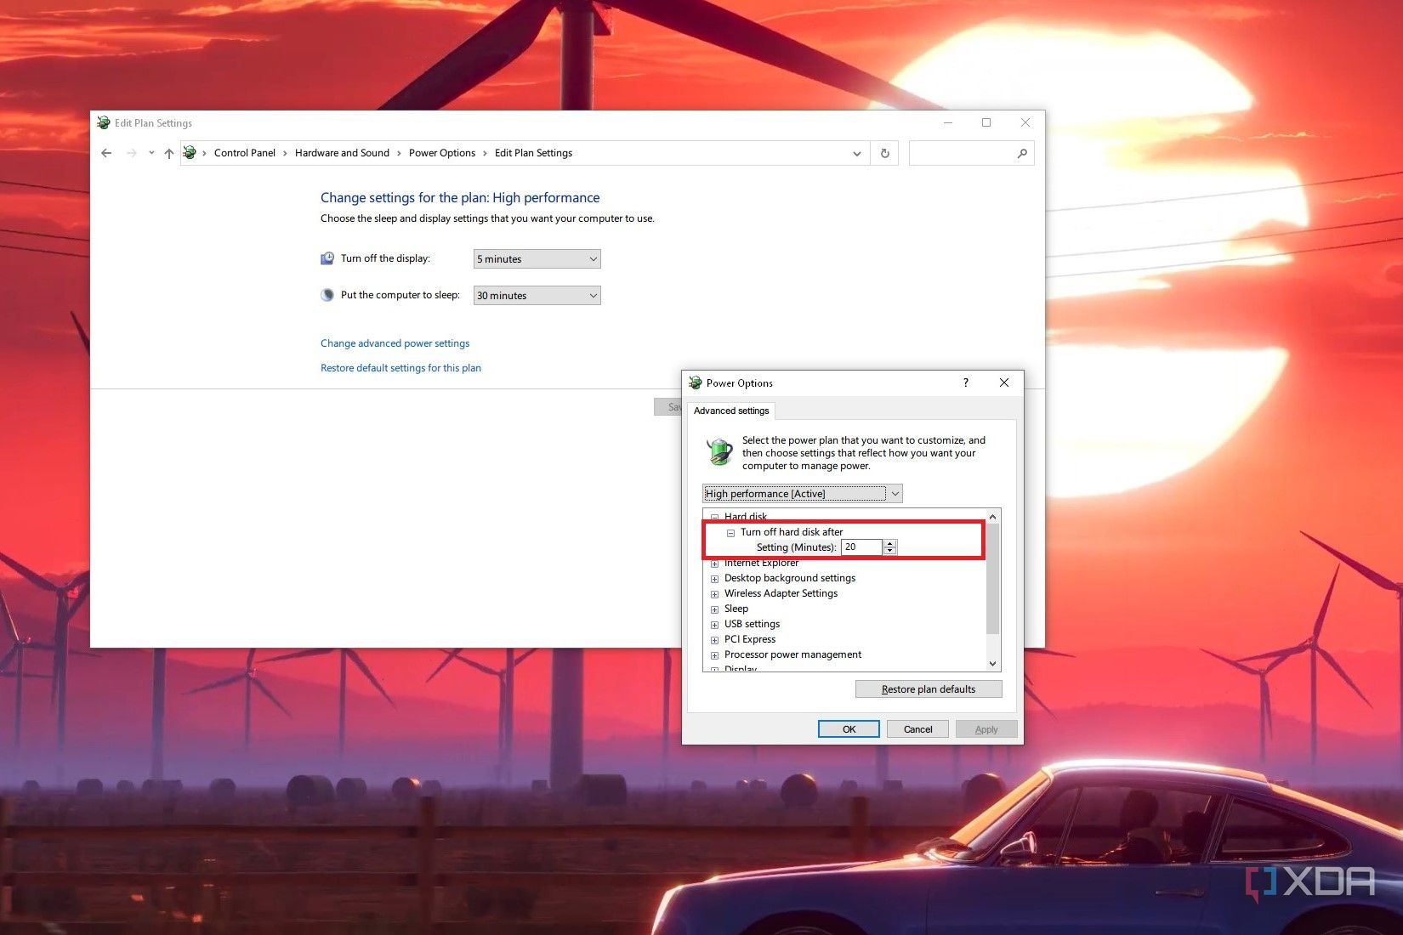Screen dimensions: 1403x935
Task: Expand Wireless Adapter Settings node
Action: coord(714,594)
